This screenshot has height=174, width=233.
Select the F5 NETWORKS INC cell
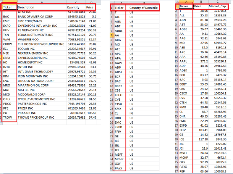click(x=42, y=30)
